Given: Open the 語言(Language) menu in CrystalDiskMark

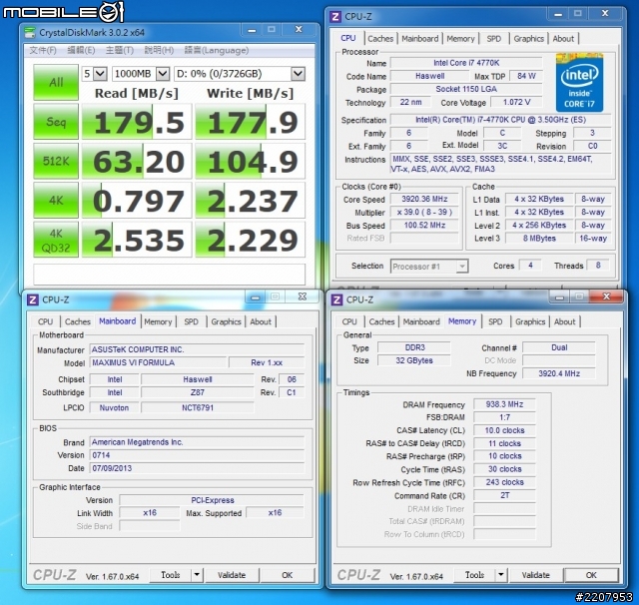Looking at the screenshot, I should pos(217,50).
